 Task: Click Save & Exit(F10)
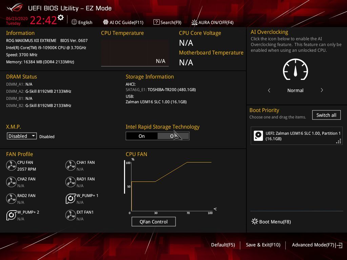[263, 245]
